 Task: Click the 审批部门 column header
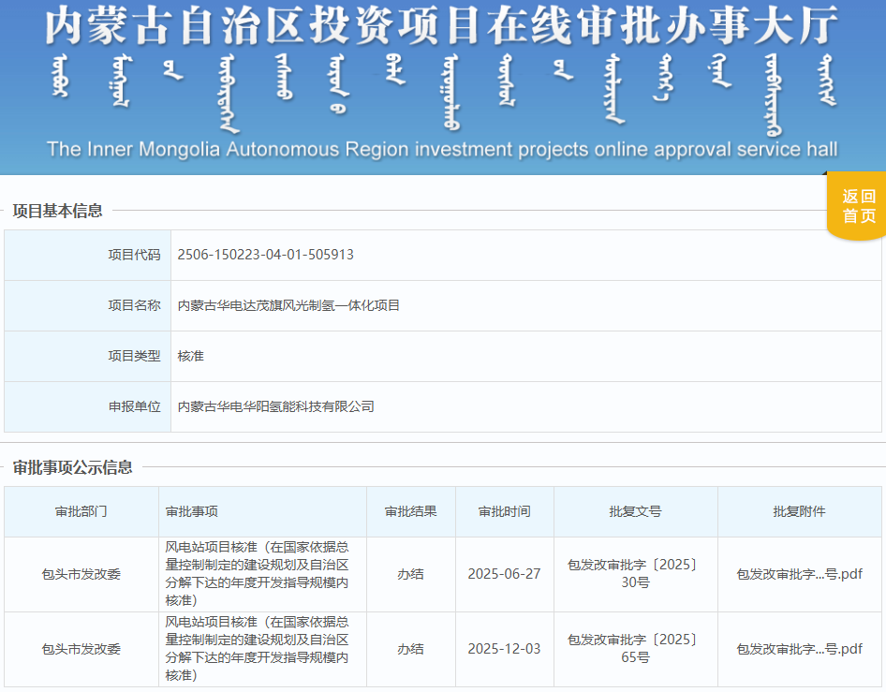[81, 512]
